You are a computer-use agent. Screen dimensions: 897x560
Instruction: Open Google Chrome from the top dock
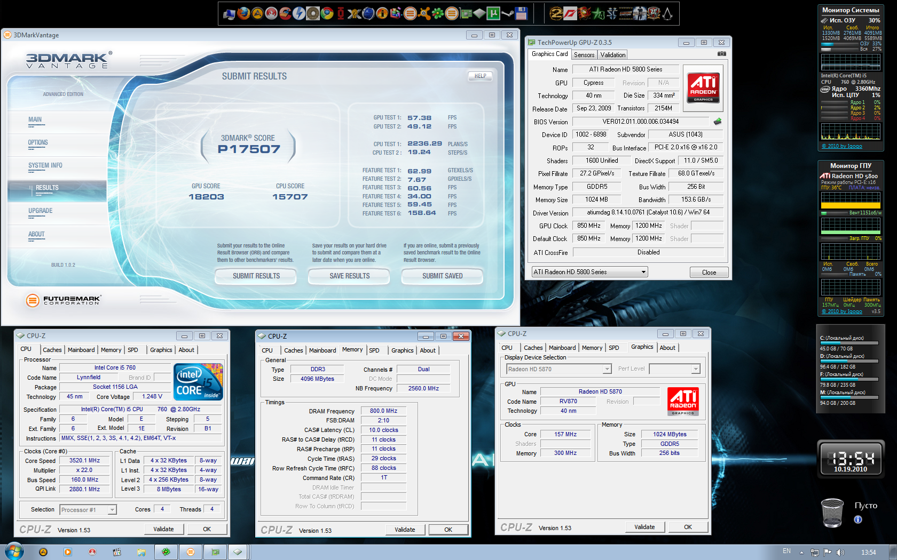(327, 13)
